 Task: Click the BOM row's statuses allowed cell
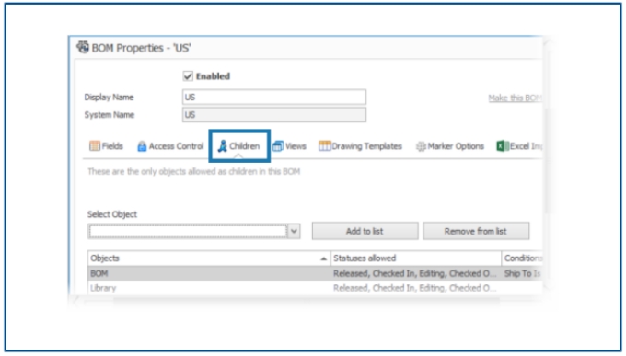(415, 273)
